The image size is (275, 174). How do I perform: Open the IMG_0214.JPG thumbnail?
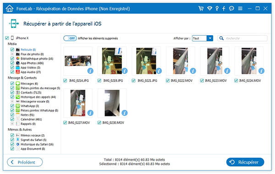78,61
